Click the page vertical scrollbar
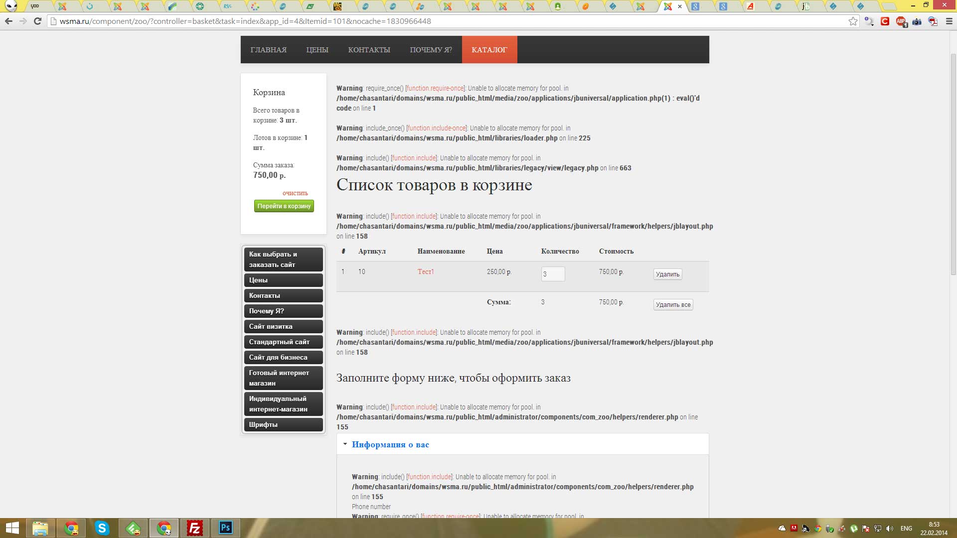The width and height of the screenshot is (957, 538). (953, 164)
